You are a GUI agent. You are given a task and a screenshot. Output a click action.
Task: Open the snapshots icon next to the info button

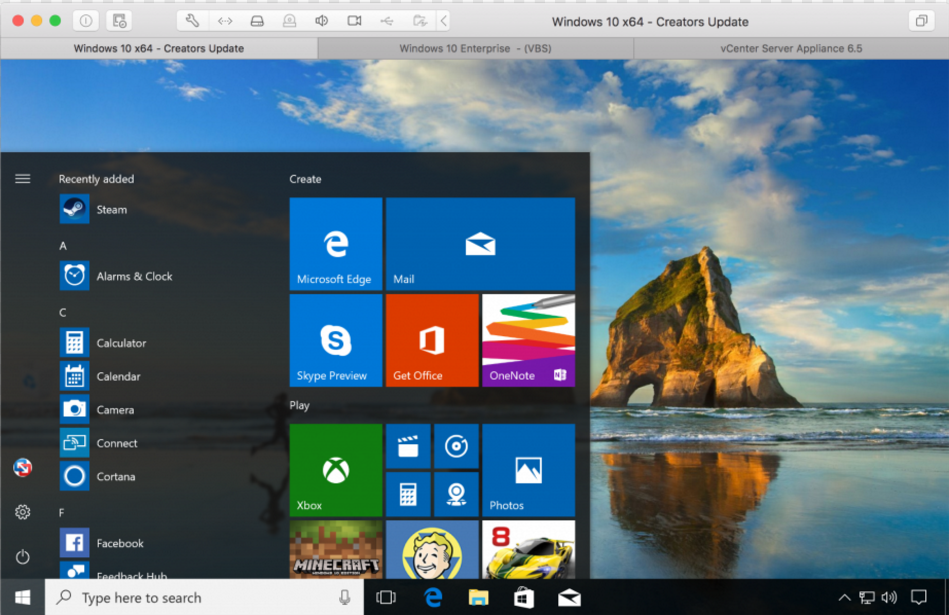point(119,21)
